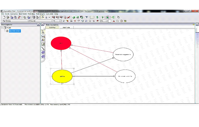The image size is (199, 127).
Task: Open the Dialog font dropdown
Action: coord(28,21)
